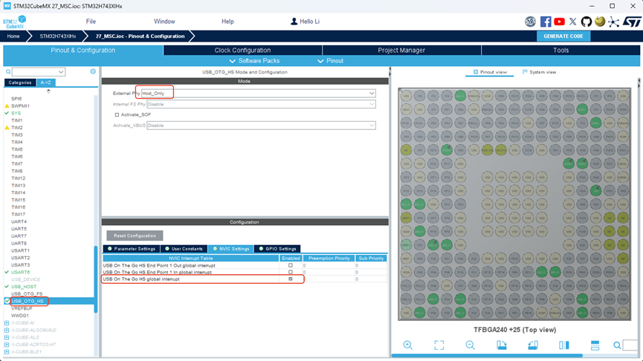Open the ST network star icon
Screen dimensions: 643x361
(613, 22)
